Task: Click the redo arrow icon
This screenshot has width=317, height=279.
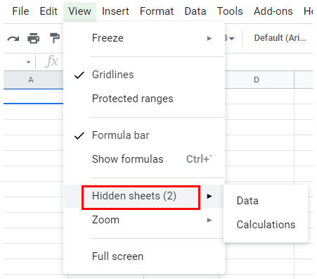Action: (13, 38)
